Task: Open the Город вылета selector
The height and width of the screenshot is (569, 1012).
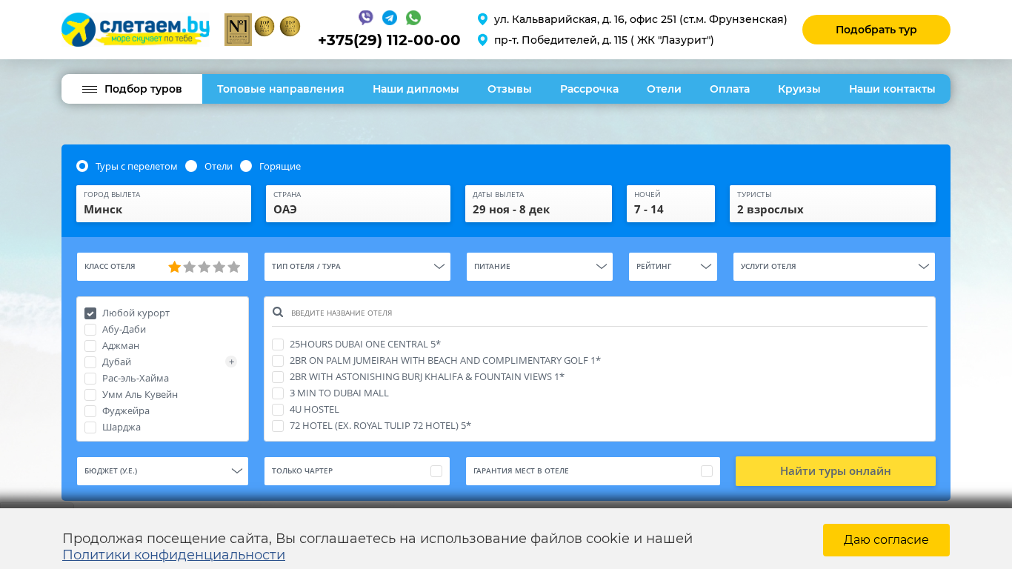Action: 164,204
